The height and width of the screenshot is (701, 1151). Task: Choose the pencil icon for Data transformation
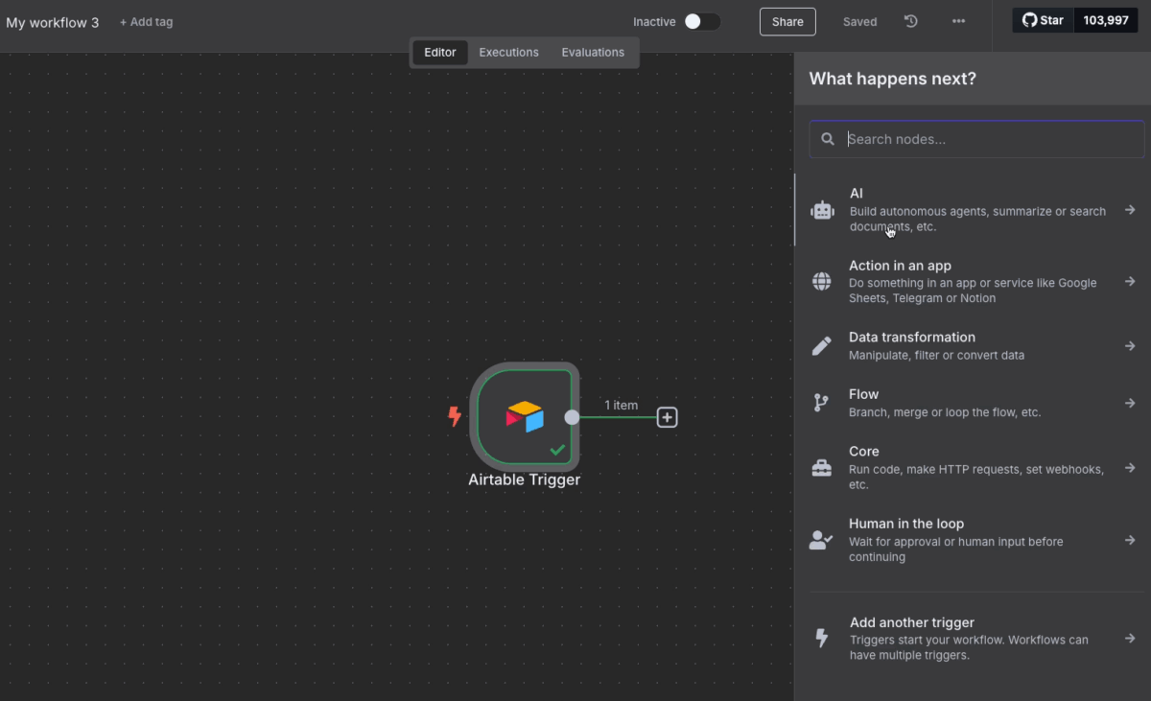822,346
